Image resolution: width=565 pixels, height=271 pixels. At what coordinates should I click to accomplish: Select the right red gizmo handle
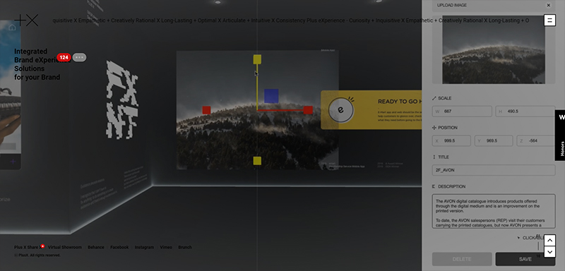point(308,110)
